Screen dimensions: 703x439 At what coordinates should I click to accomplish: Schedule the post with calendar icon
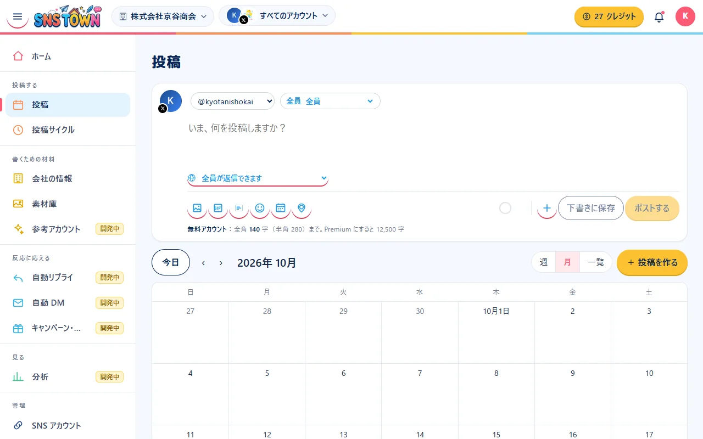pos(281,208)
